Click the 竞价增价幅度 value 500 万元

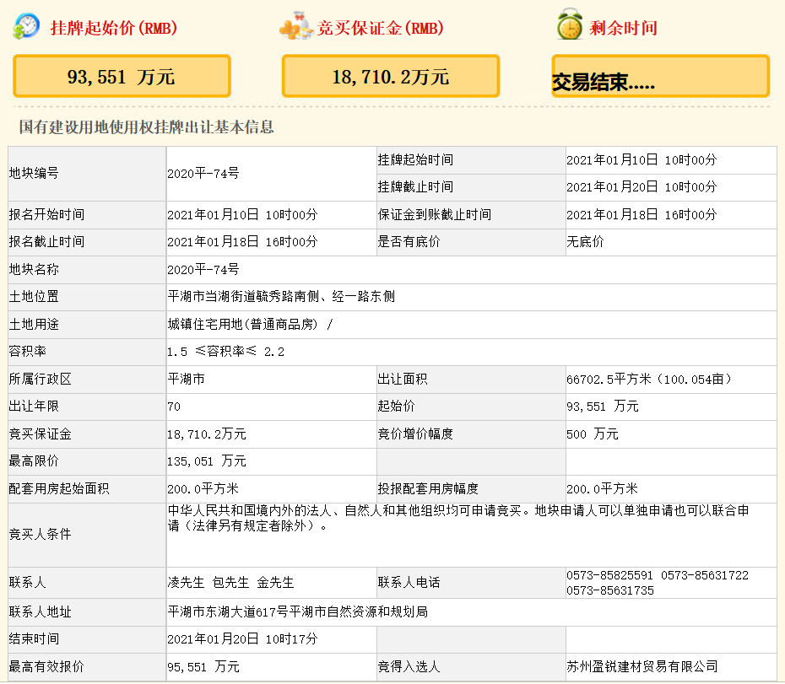click(593, 434)
